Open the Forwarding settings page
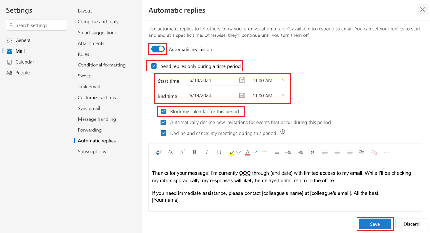Screen dimensions: 430x233 (90, 130)
